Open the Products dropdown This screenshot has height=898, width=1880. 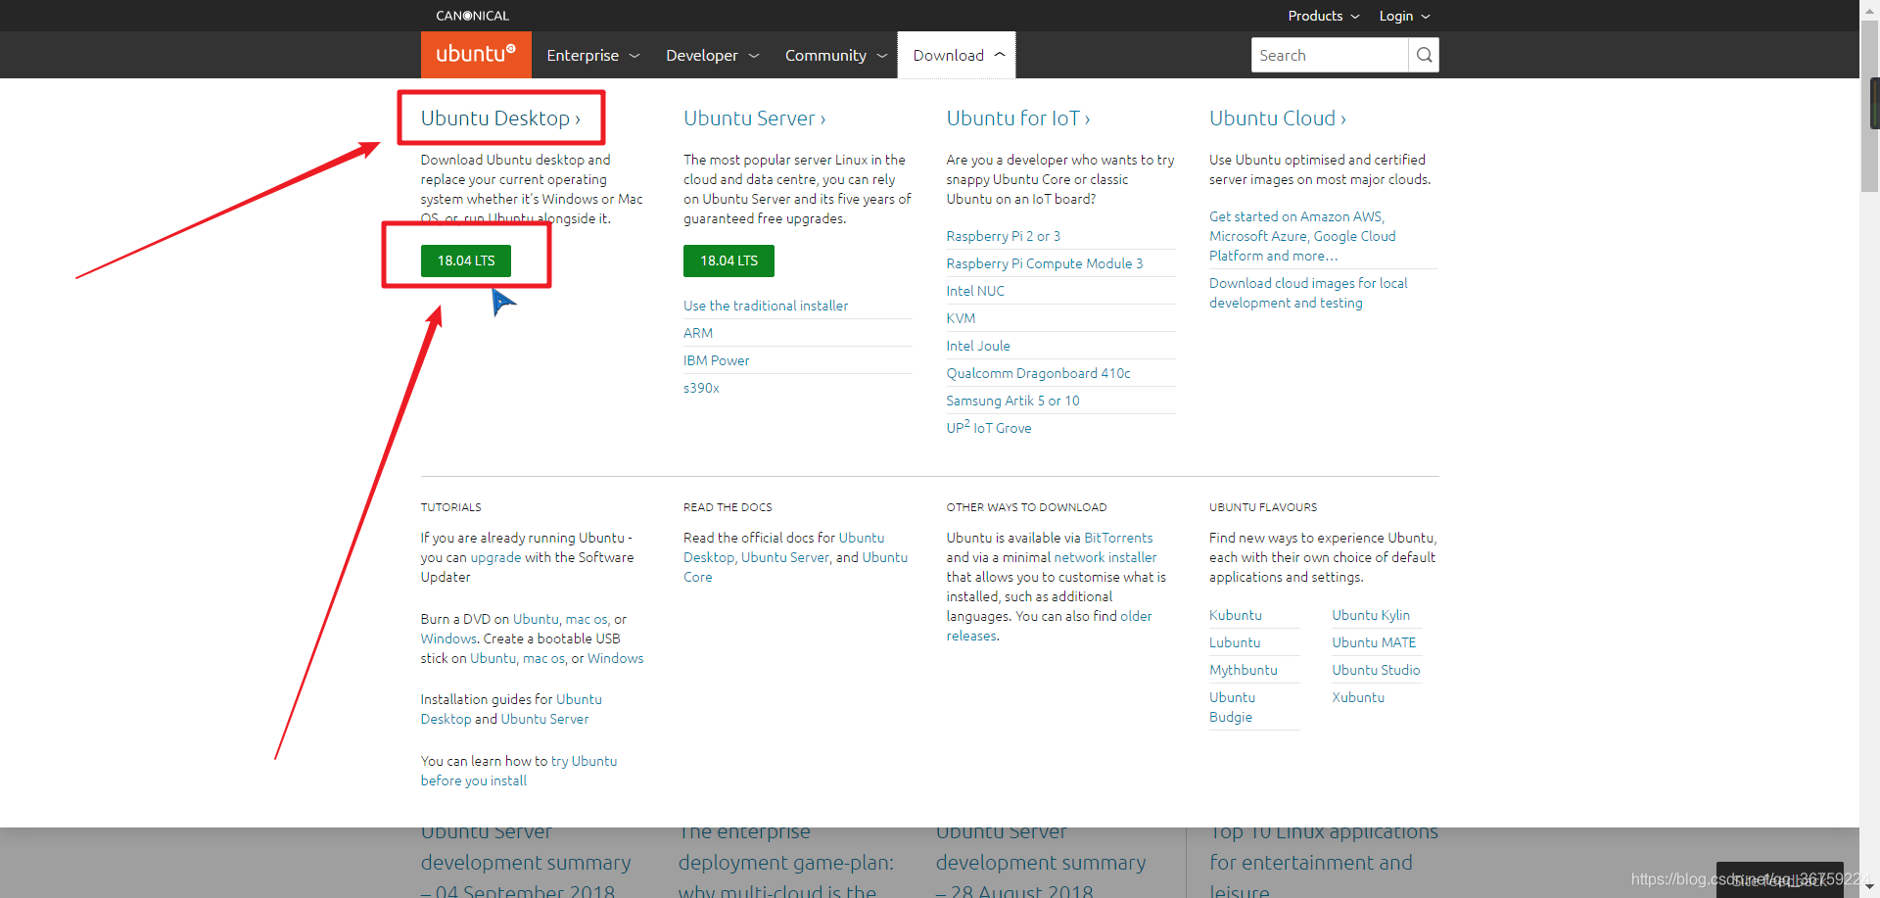pos(1324,16)
